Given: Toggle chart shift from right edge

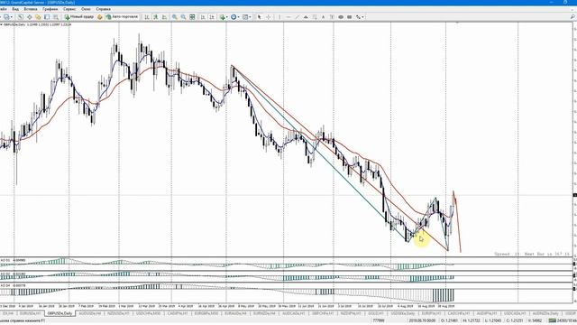Looking at the screenshot, I should pos(212,17).
